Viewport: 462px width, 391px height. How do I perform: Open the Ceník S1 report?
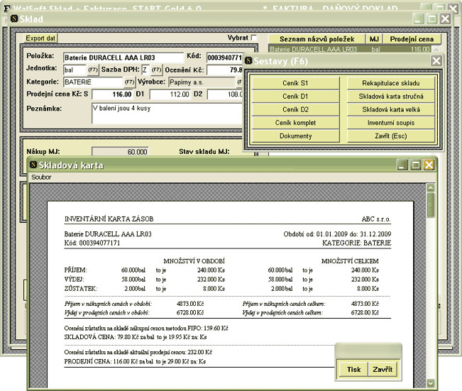(x=295, y=83)
